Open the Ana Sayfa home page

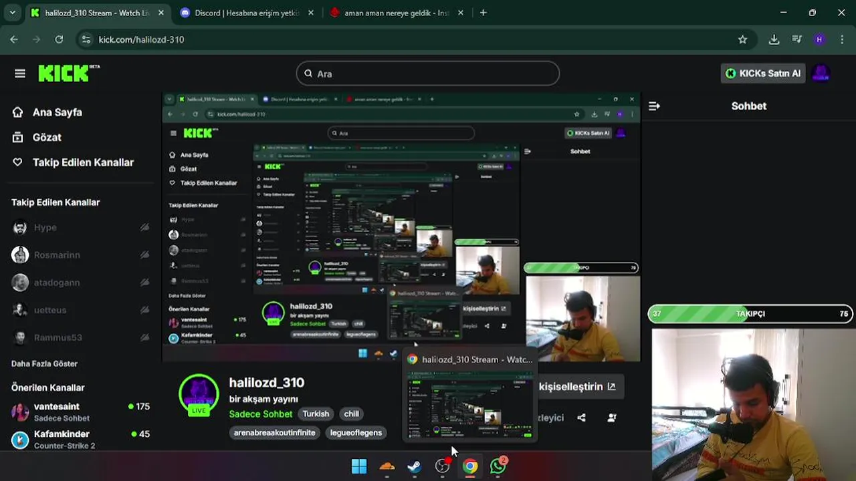click(x=48, y=112)
